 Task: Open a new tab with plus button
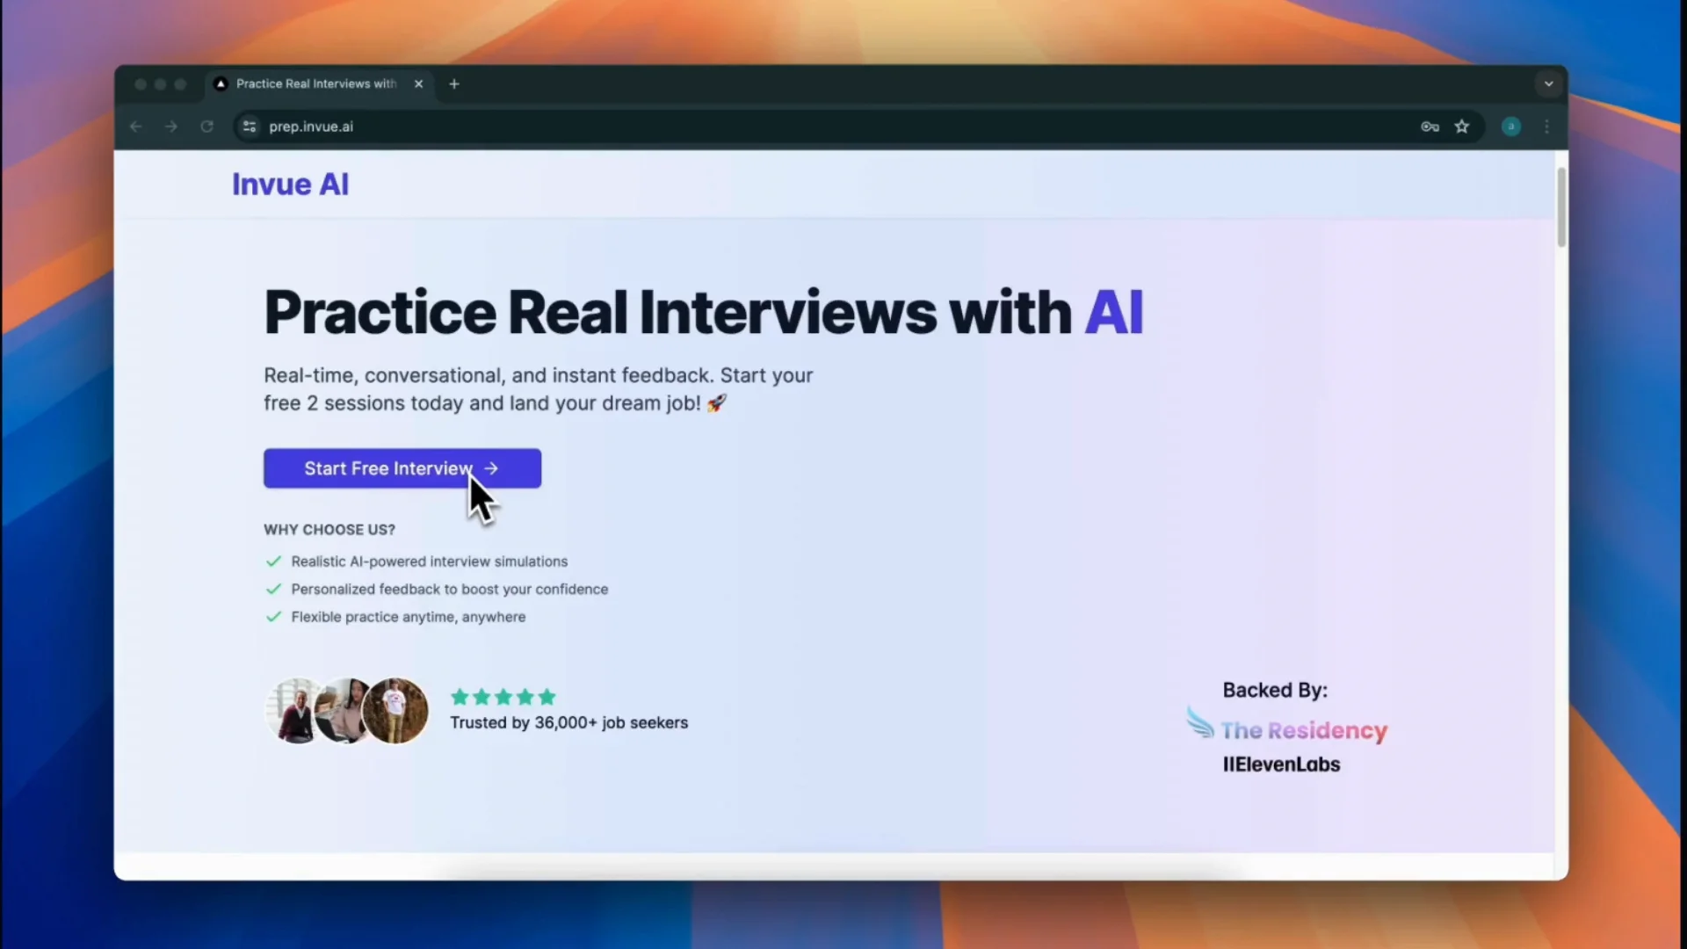pos(454,84)
